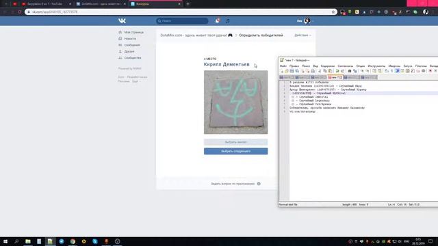The image size is (438, 246).
Task: Bookmark page with star icon
Action: (333, 12)
